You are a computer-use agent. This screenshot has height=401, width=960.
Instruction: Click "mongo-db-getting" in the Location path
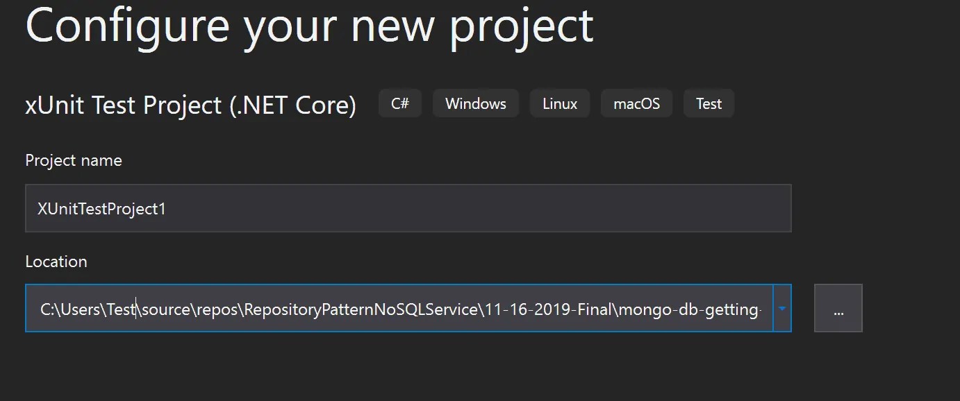click(x=690, y=309)
